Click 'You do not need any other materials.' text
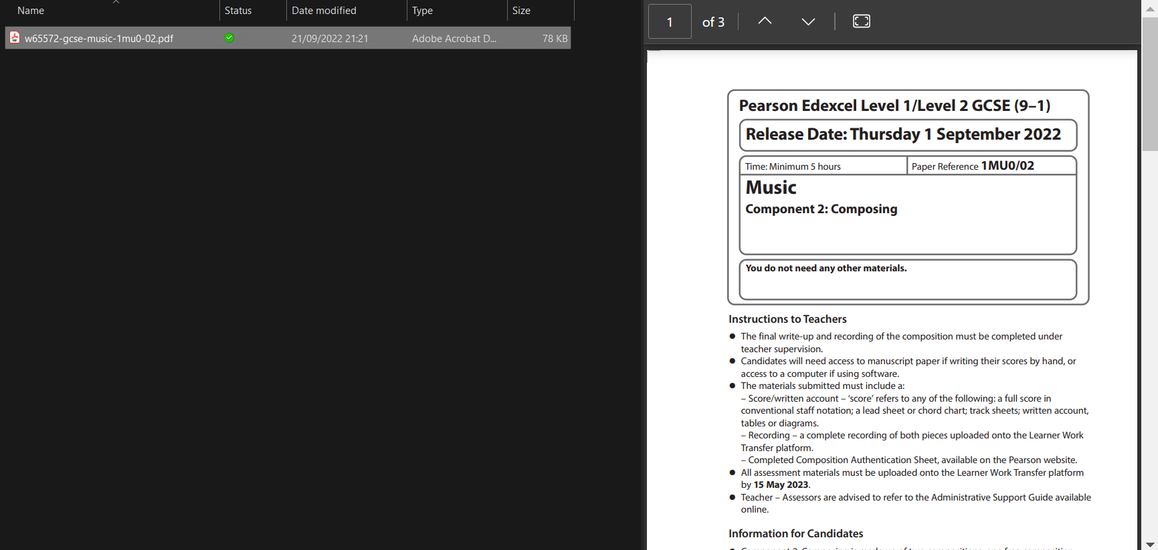Screen dimensions: 1158x550 pyautogui.click(x=826, y=268)
